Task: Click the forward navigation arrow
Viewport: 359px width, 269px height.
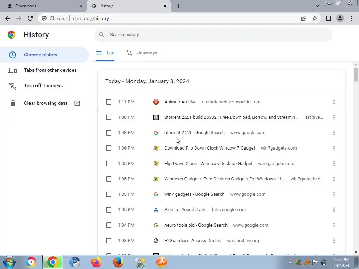Action: point(19,18)
